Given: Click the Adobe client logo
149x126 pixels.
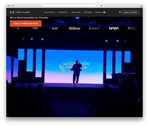Looking at the screenshot, I should point(15,28).
